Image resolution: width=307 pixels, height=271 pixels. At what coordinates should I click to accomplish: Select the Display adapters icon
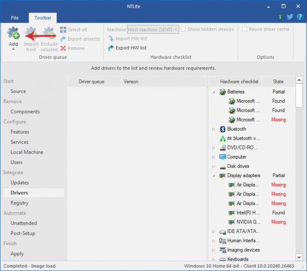pyautogui.click(x=222, y=176)
